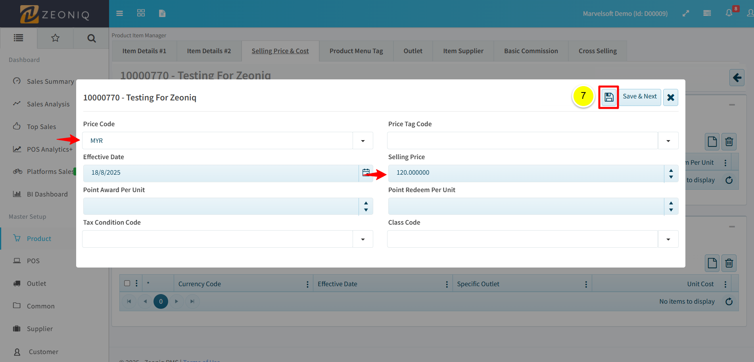This screenshot has width=754, height=362.
Task: Click the new record icon above the cost grid
Action: tap(712, 263)
